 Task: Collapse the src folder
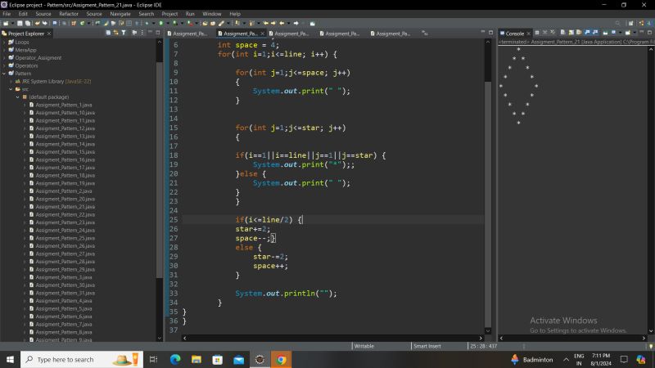[x=11, y=89]
